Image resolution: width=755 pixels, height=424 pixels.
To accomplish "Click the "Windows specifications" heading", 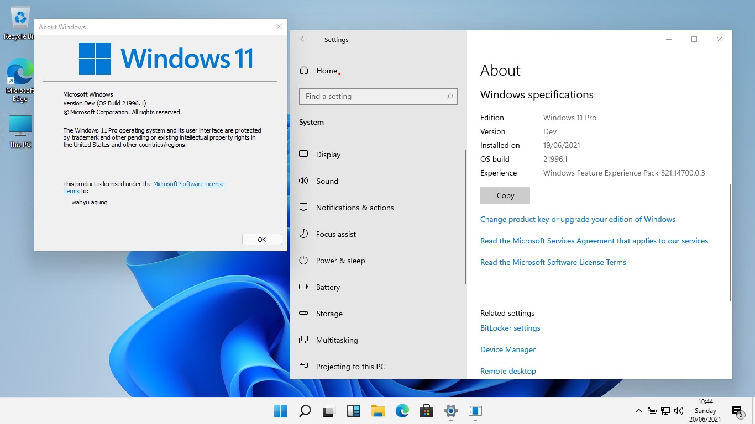I will point(537,94).
